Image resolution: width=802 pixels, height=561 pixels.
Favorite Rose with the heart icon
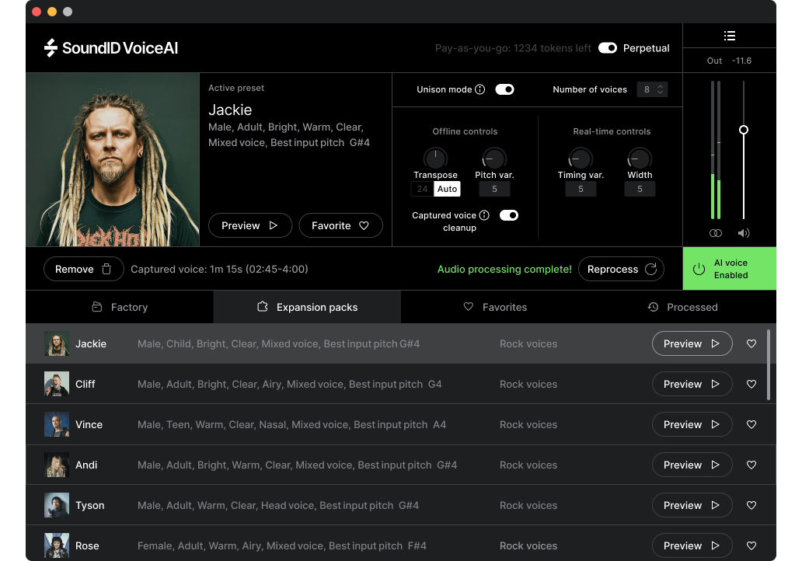(x=751, y=545)
